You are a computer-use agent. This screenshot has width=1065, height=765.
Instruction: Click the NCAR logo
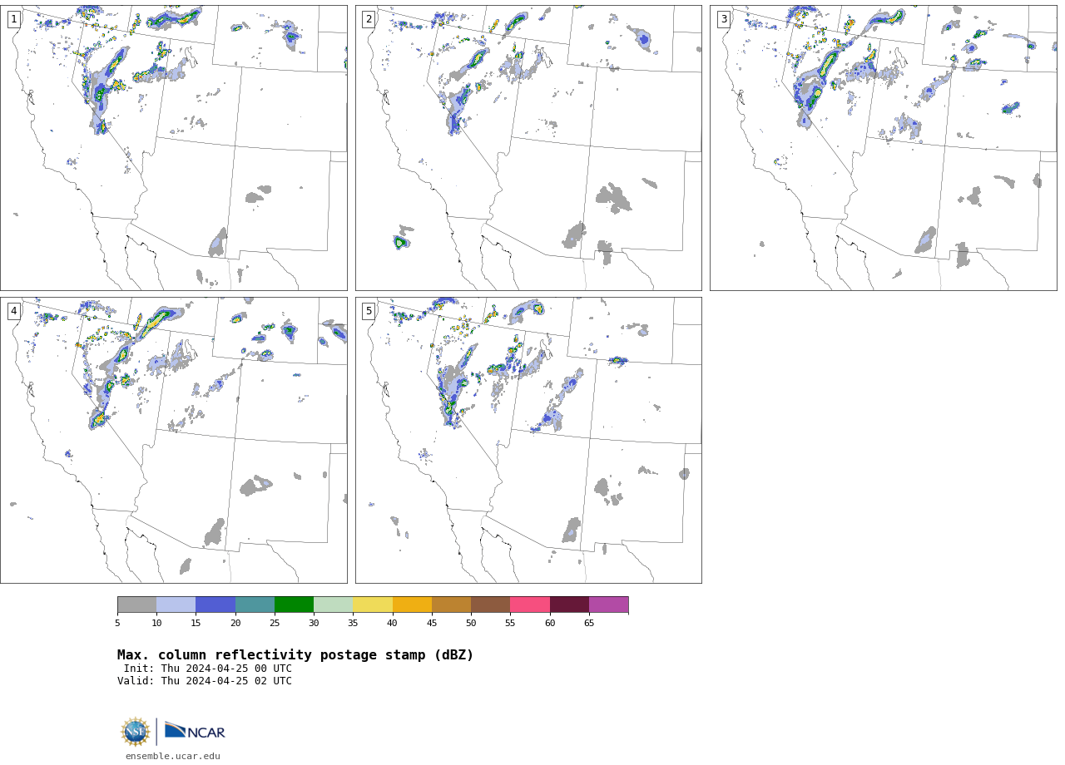pos(195,731)
